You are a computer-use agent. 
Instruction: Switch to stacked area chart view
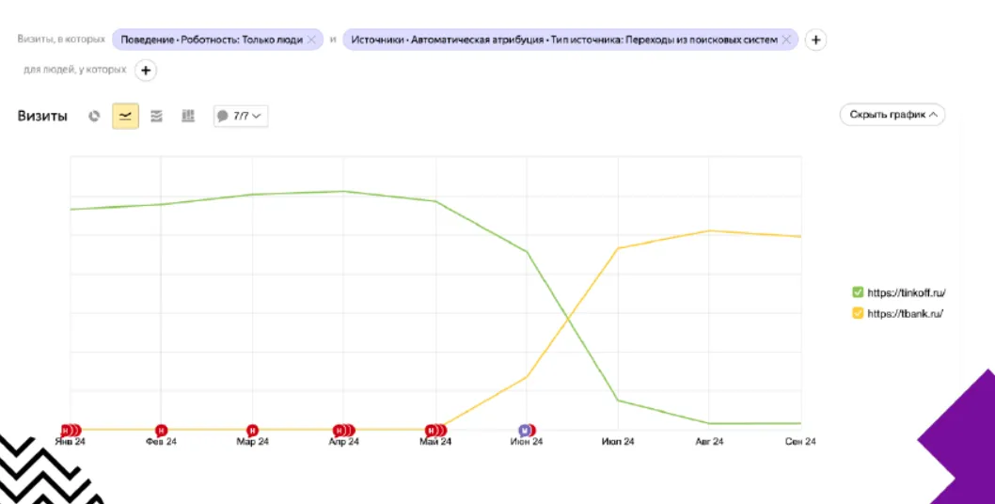[156, 117]
